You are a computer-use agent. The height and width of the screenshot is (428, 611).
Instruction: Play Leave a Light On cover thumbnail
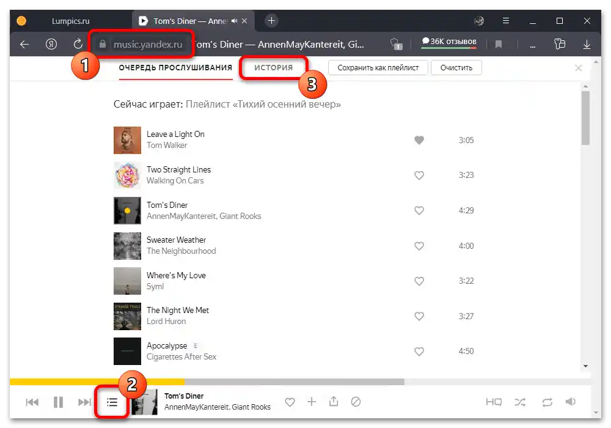(128, 140)
